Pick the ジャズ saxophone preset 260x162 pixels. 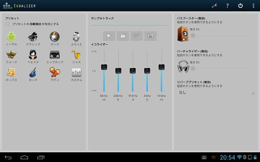point(76,55)
